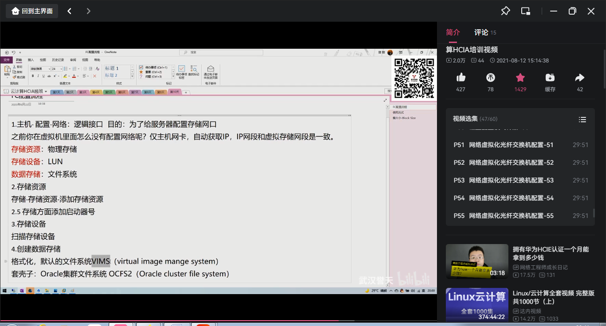Switch to the 简介 tab

[453, 32]
